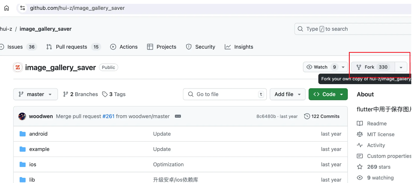
Task: Open site information icon in address bar
Action: point(23,8)
